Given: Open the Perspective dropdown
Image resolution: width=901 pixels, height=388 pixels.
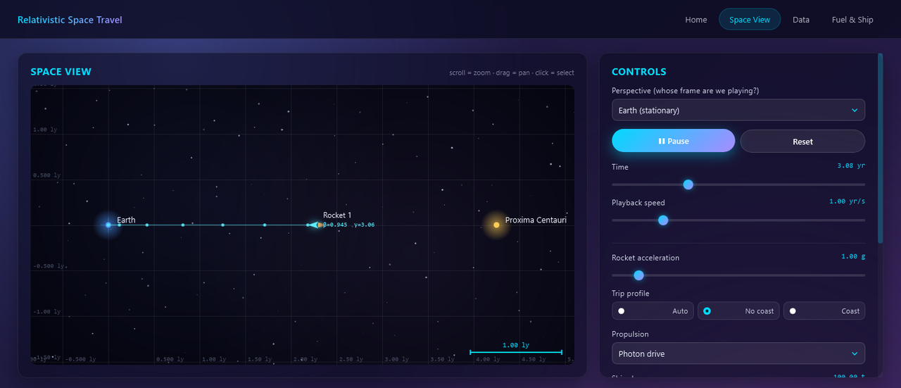Looking at the screenshot, I should click(x=738, y=110).
